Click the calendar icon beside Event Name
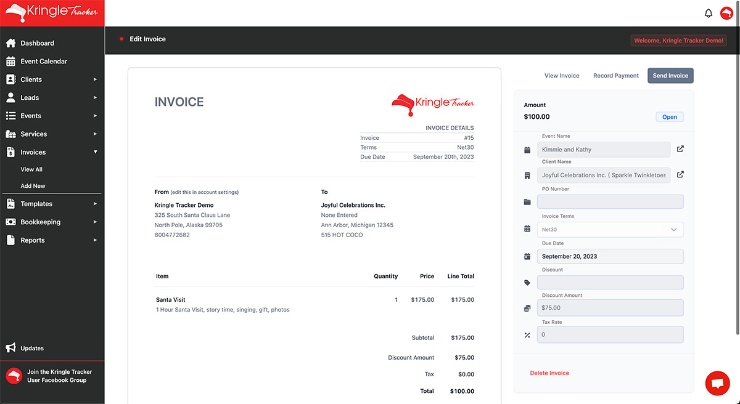The width and height of the screenshot is (740, 404). [527, 150]
